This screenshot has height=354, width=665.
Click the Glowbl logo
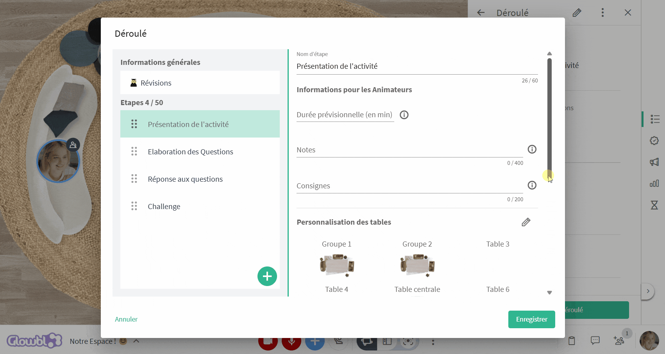[x=34, y=341]
